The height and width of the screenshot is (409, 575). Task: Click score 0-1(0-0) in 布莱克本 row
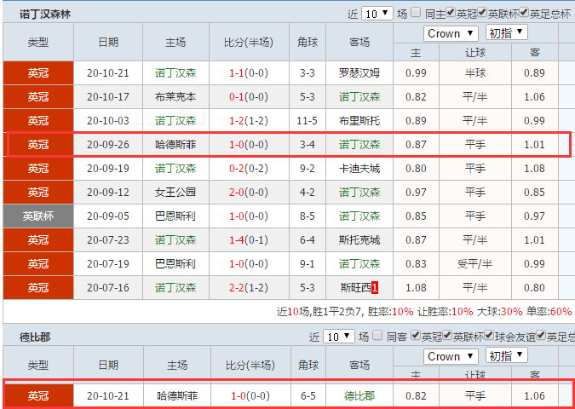(249, 97)
